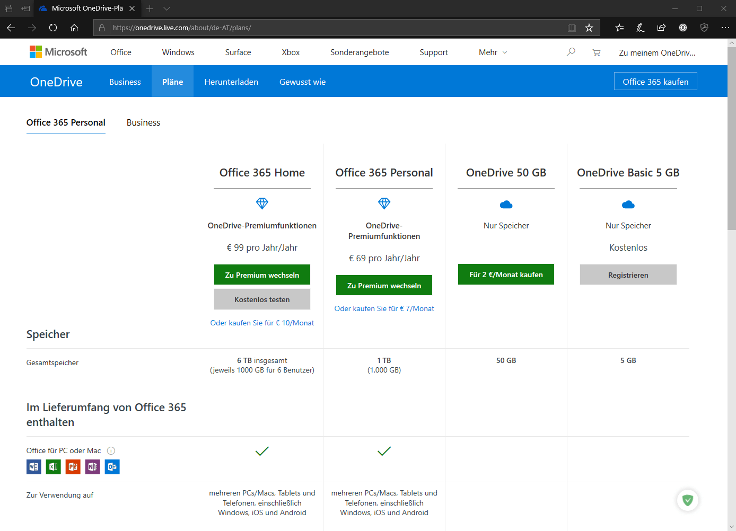Click the shield extension icon in toolbar
Screen dimensions: 736x531
point(704,28)
